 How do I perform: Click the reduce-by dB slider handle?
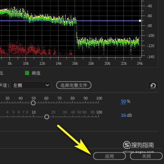(x=47, y=117)
